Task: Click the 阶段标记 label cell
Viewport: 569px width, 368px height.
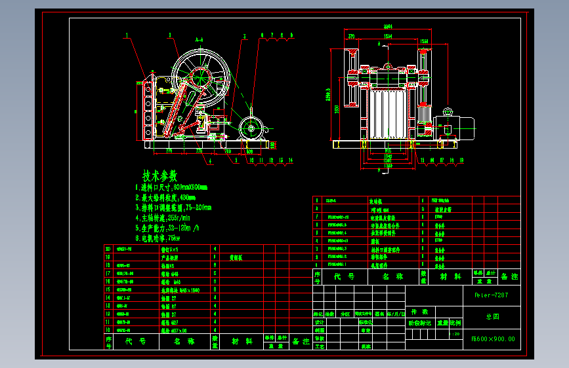Action: 420,323
